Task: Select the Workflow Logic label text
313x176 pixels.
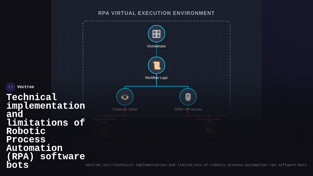Action: click(156, 77)
